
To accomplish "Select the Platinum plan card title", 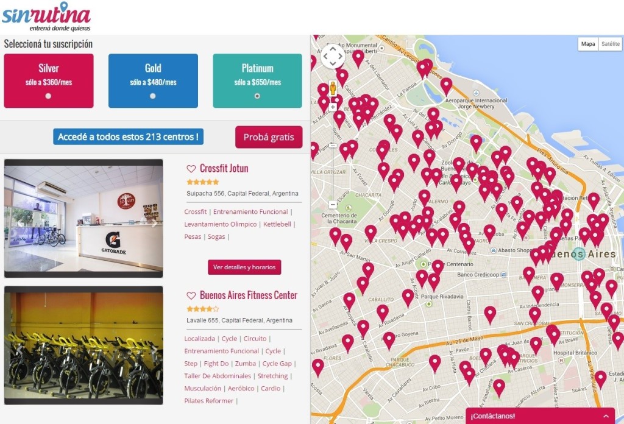I will click(x=258, y=68).
